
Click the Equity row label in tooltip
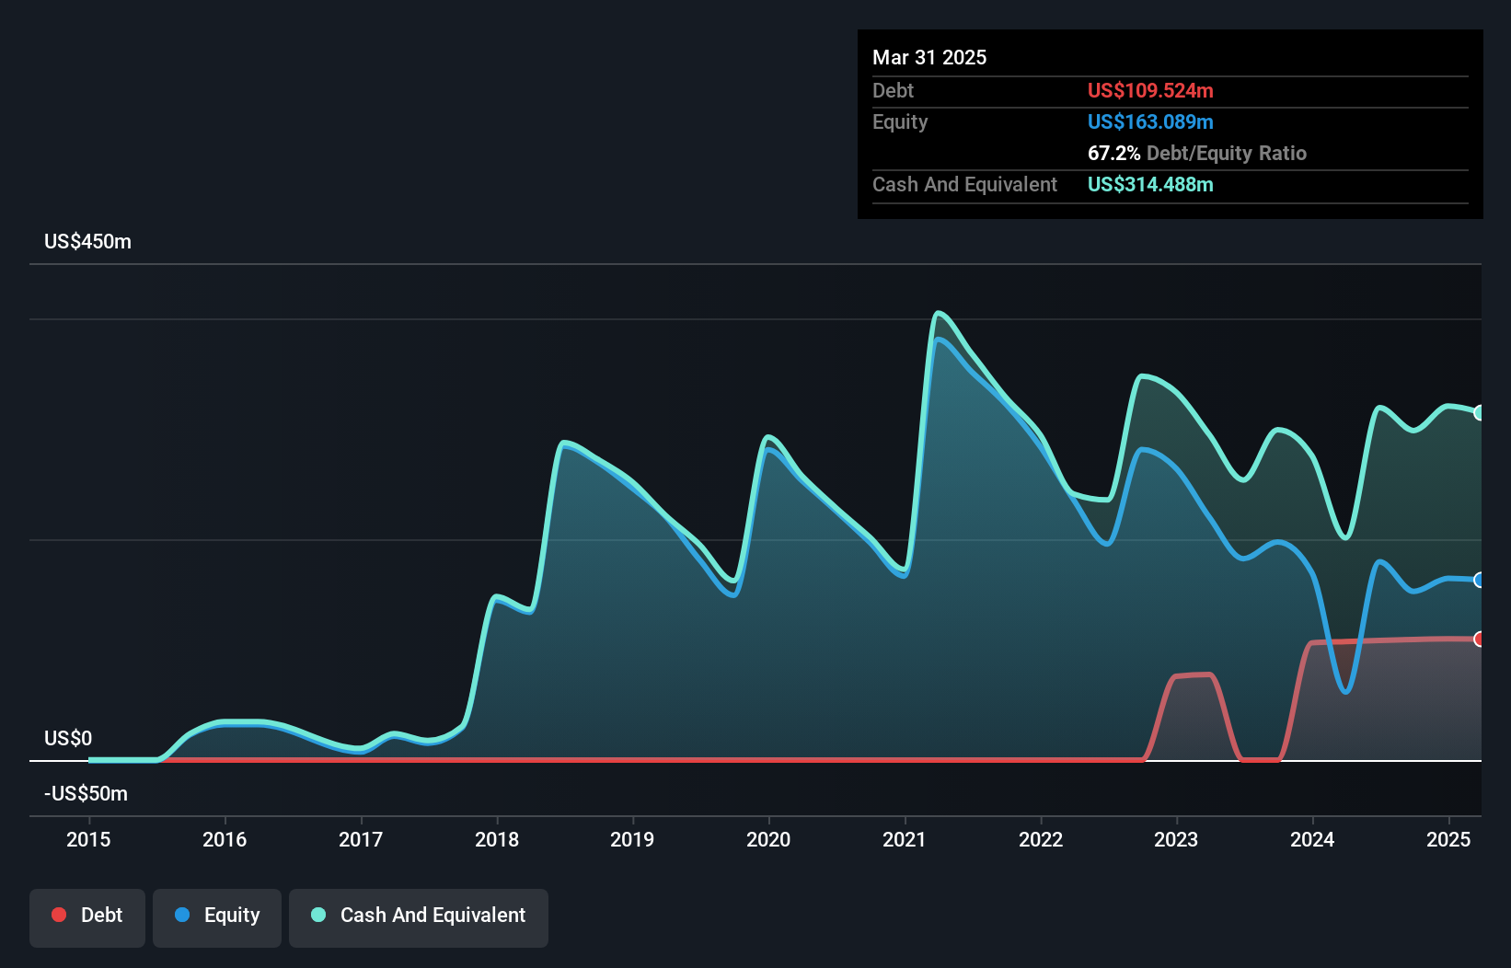(x=900, y=121)
